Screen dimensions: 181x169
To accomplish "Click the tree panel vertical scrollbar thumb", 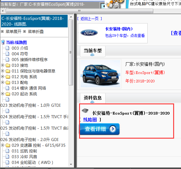I will 71,52.
